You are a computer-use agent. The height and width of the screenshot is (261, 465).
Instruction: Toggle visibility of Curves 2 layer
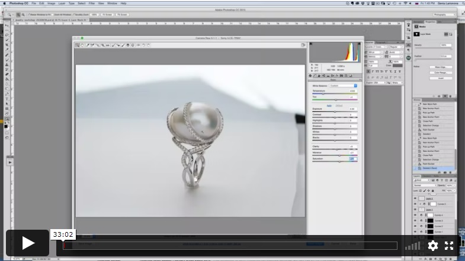[415, 226]
